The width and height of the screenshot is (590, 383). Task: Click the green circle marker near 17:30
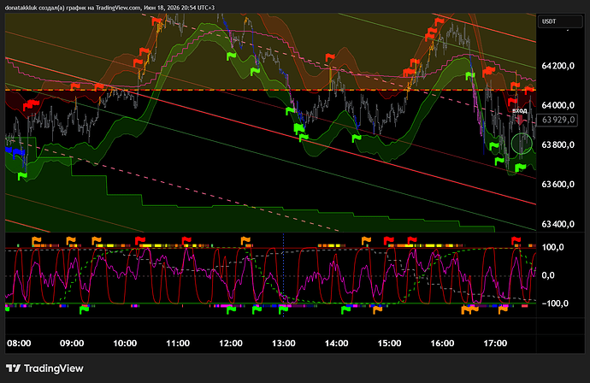tap(522, 144)
